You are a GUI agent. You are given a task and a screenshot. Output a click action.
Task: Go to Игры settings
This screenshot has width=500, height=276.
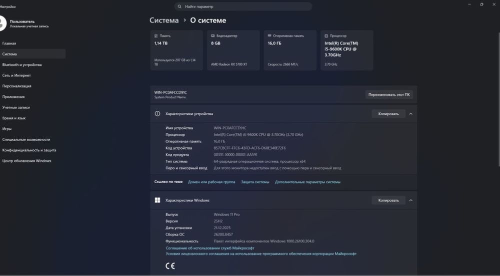[32, 129]
